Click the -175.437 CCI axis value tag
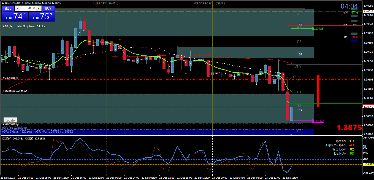 point(368,164)
